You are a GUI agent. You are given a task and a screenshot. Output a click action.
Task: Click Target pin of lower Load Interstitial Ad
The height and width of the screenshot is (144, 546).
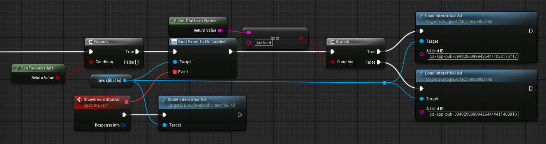point(422,99)
